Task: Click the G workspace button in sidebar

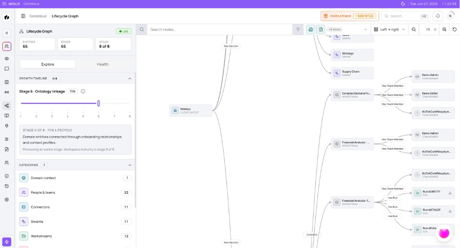Action: tap(7, 33)
